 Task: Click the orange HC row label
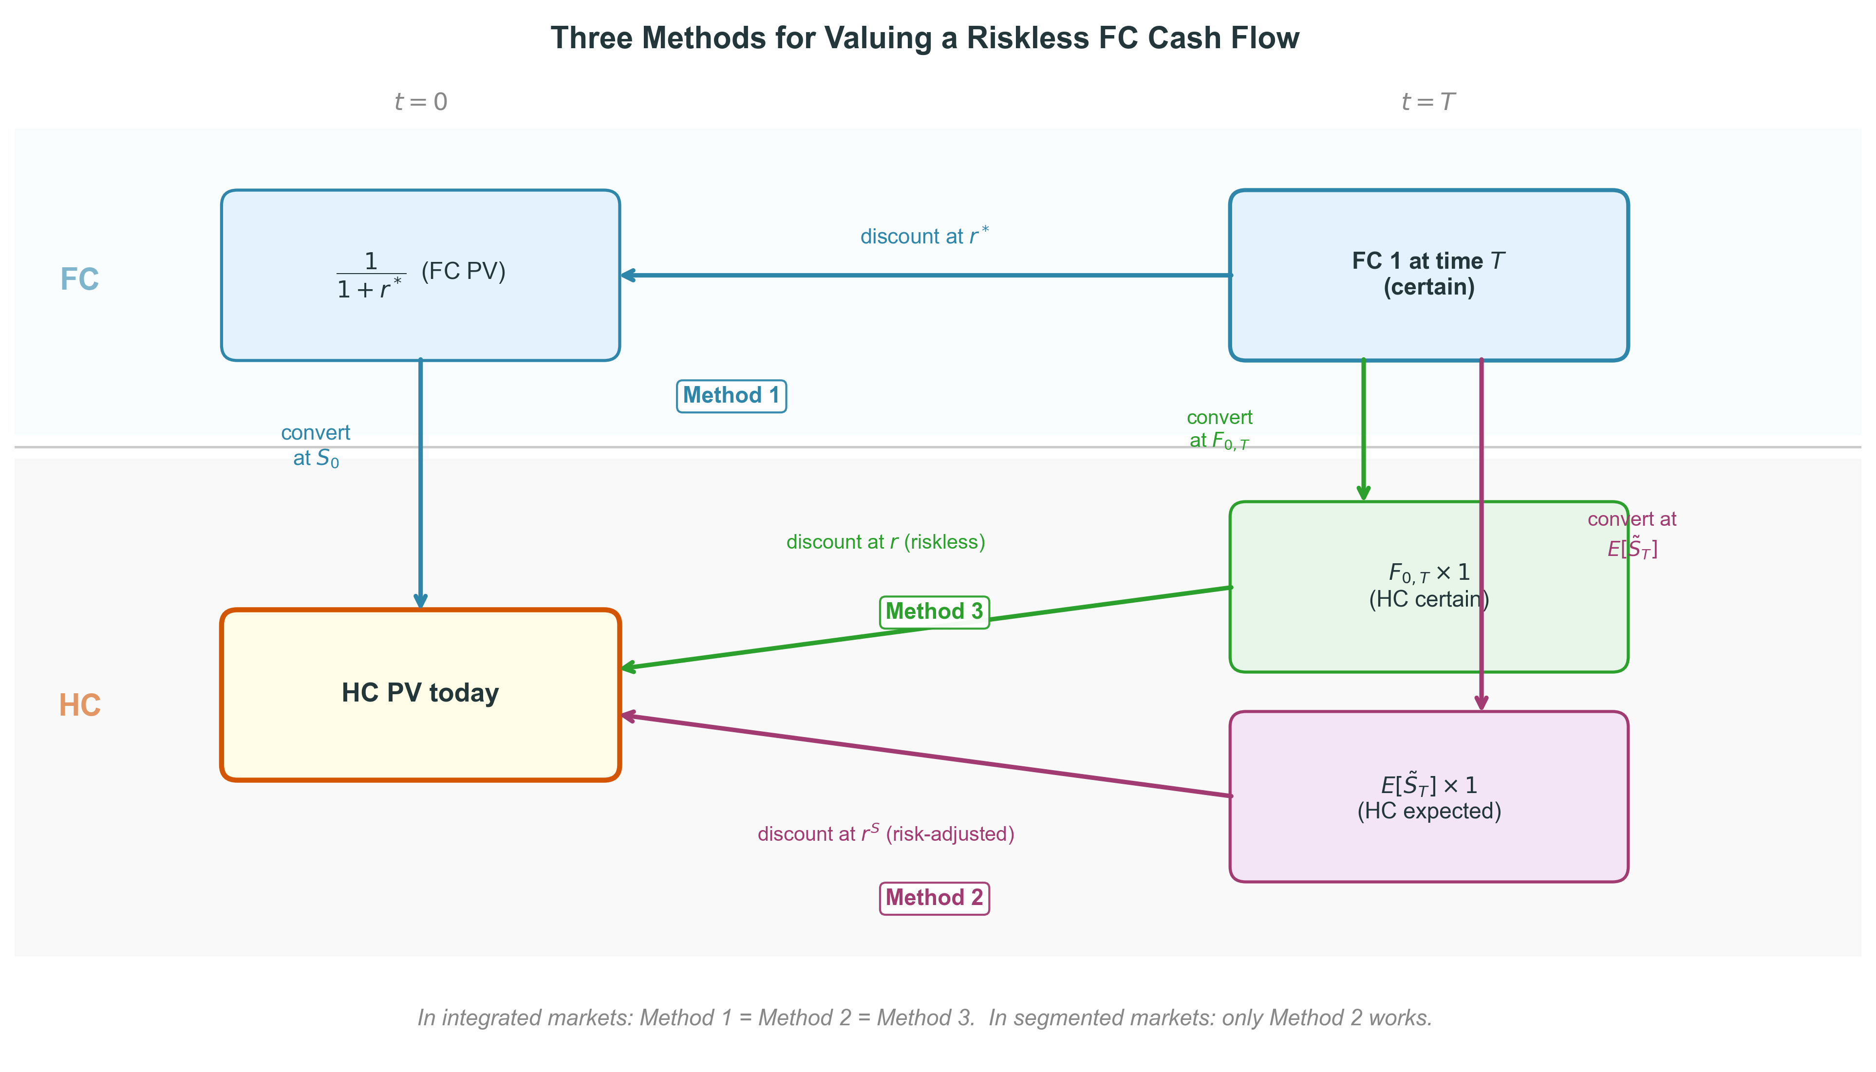pyautogui.click(x=79, y=705)
